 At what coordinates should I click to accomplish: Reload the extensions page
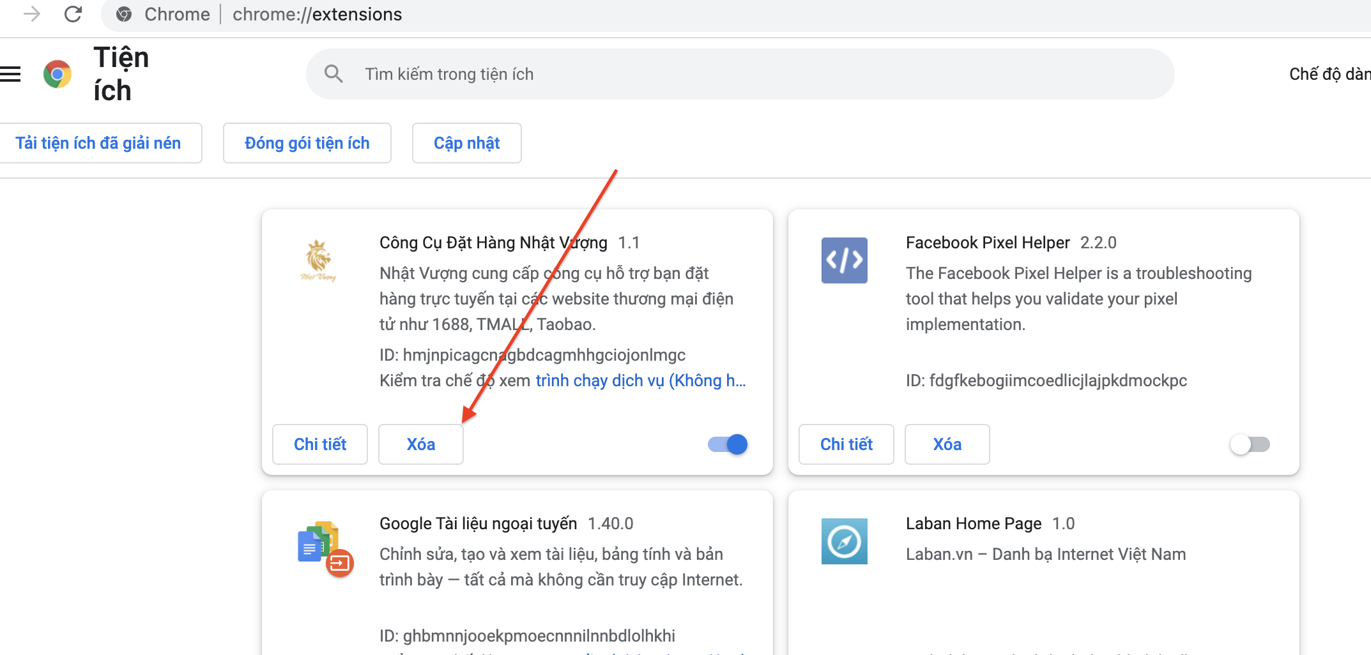click(73, 13)
